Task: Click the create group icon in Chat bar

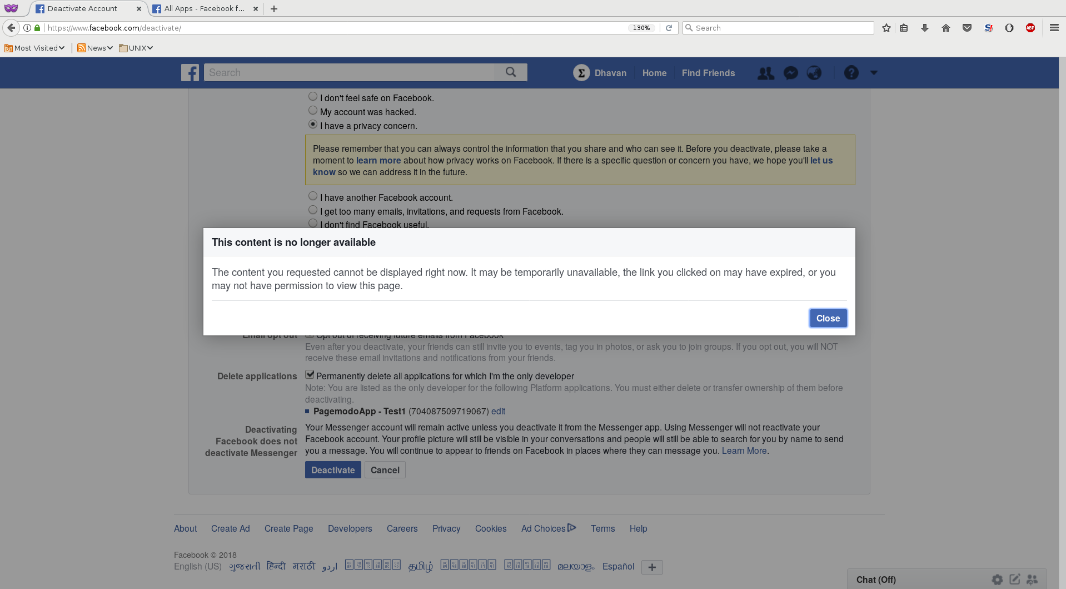Action: (1032, 579)
